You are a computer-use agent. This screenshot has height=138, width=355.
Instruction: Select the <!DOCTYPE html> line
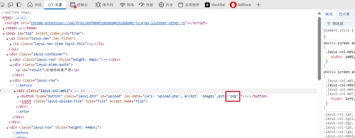[16, 13]
